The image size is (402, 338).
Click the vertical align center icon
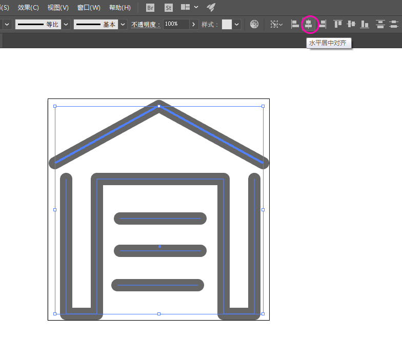point(351,24)
